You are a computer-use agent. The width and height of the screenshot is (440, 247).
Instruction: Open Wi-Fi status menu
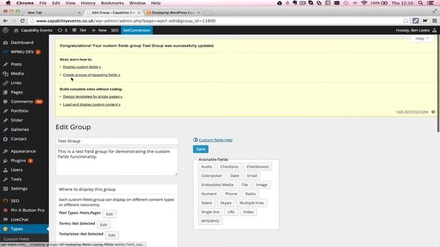(x=364, y=3)
